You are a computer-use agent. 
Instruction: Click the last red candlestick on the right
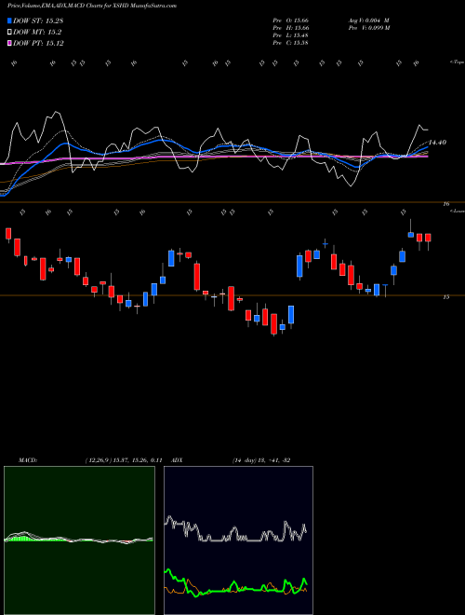[428, 238]
